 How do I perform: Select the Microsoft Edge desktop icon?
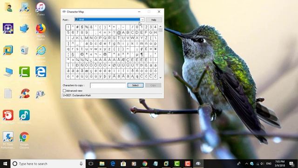click(x=41, y=72)
